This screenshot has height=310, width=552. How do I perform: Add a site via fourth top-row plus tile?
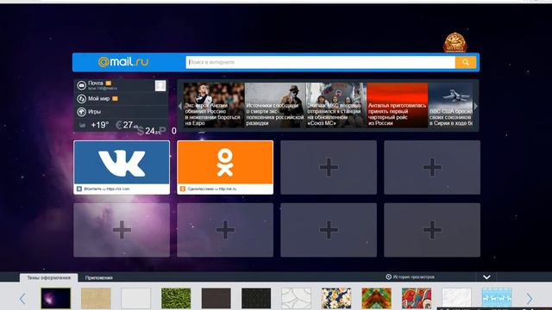pos(432,167)
